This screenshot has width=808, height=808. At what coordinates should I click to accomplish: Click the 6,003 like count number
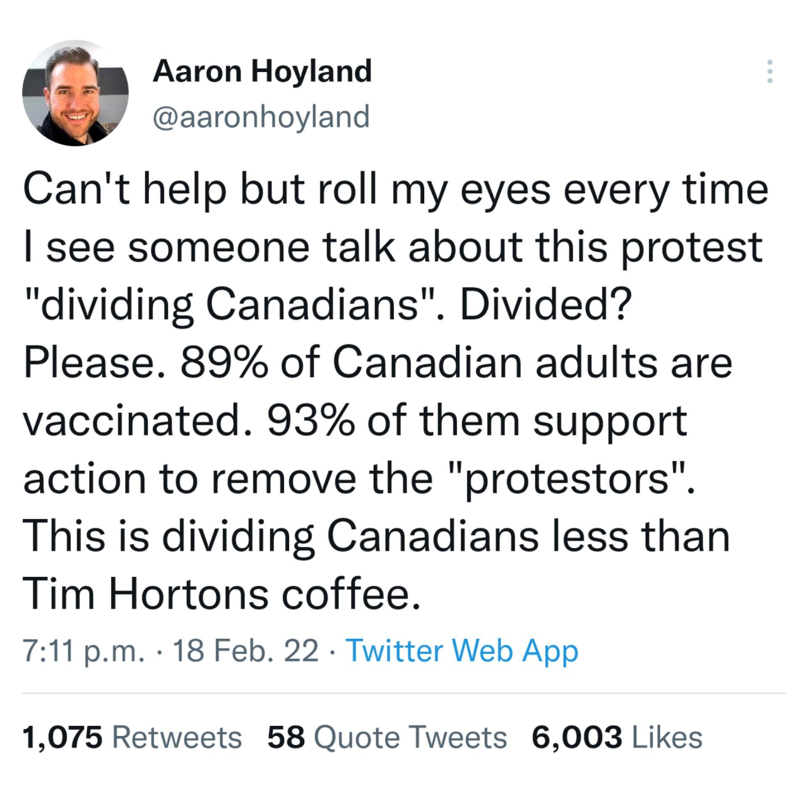(576, 737)
